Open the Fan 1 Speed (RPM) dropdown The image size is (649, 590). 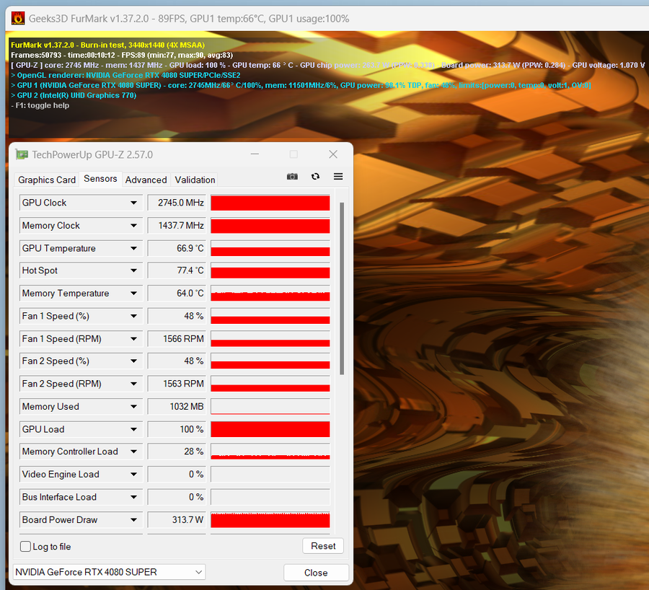pos(133,339)
